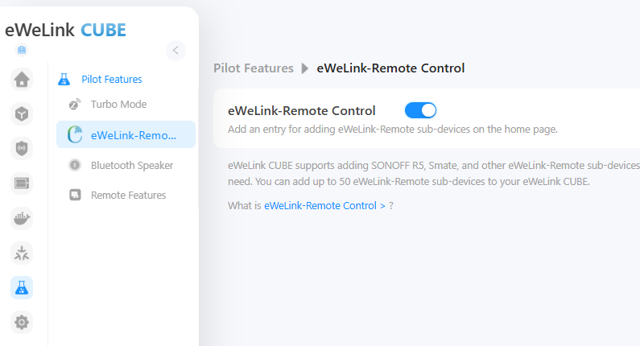Disable the eWeLink-Remote Control toggle
Image resolution: width=640 pixels, height=346 pixels.
click(420, 111)
